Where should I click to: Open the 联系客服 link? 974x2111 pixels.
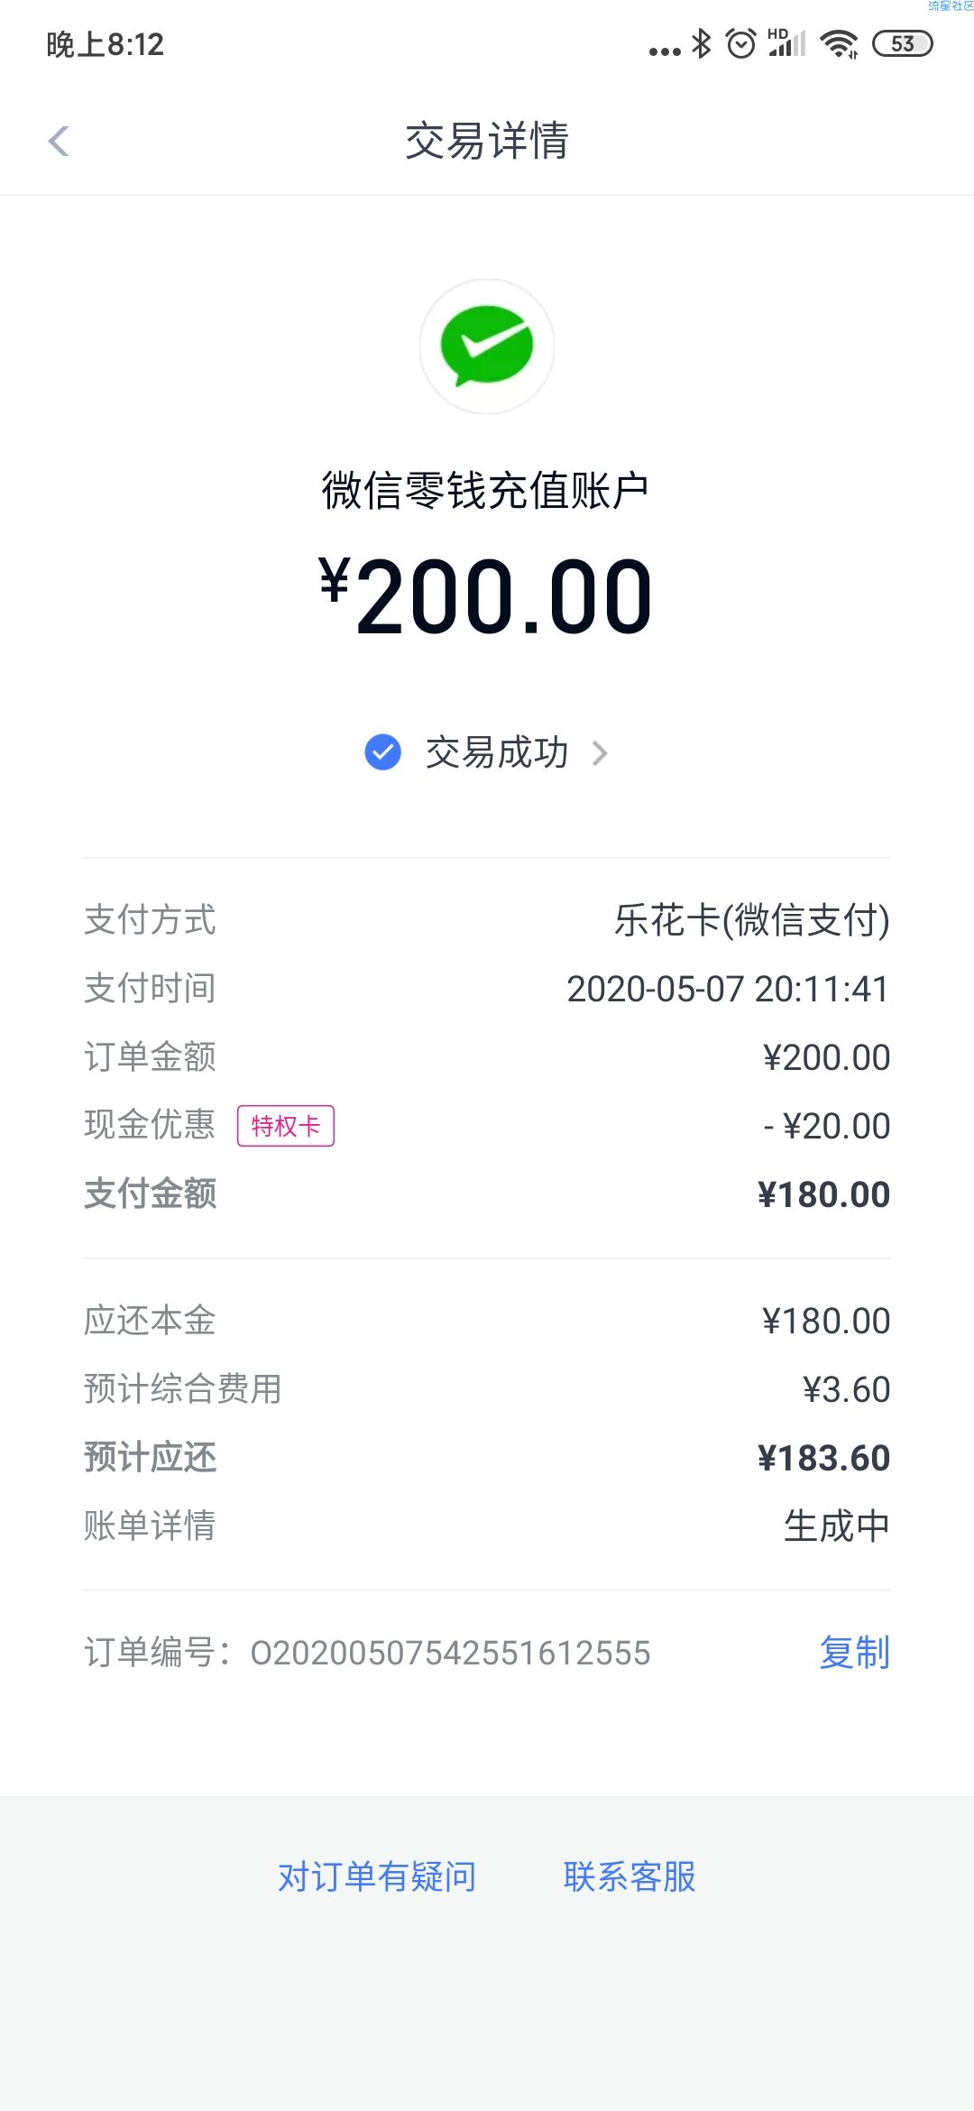[629, 1876]
